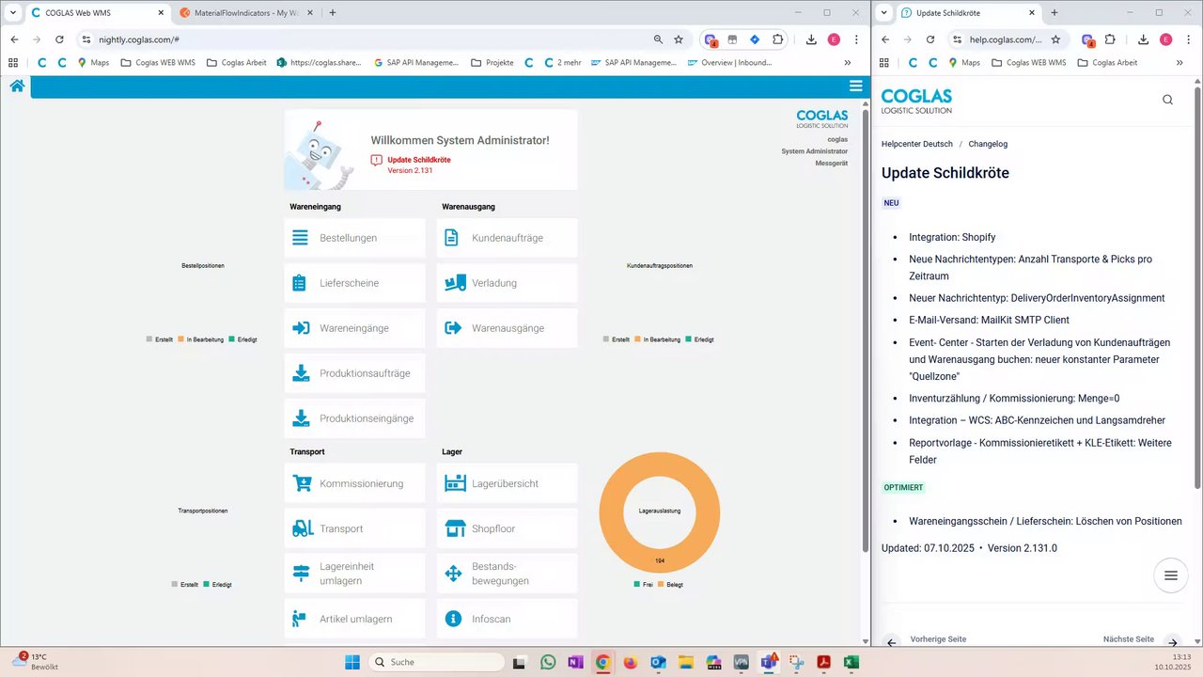Open Bestandsbewegungen tile
The image size is (1203, 677).
click(508, 574)
